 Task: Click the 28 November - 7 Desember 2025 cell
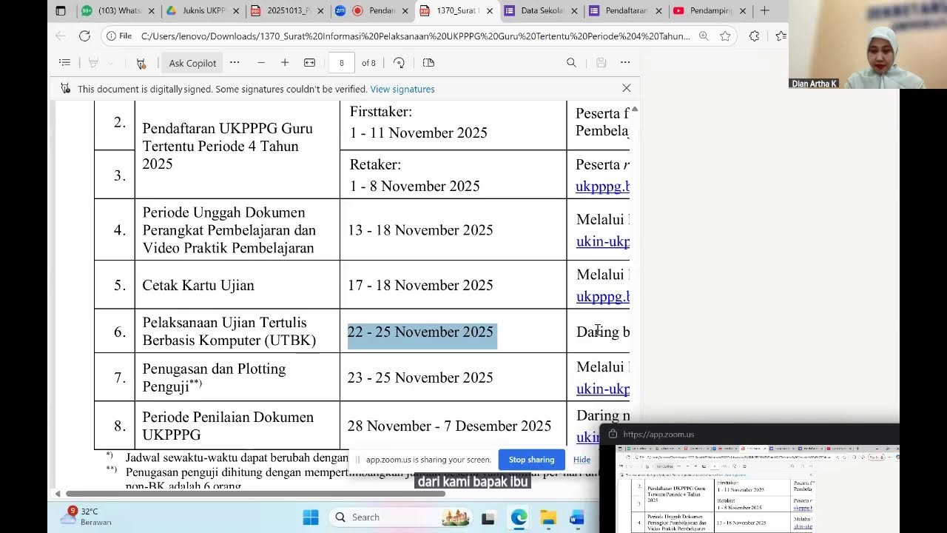pos(453,426)
